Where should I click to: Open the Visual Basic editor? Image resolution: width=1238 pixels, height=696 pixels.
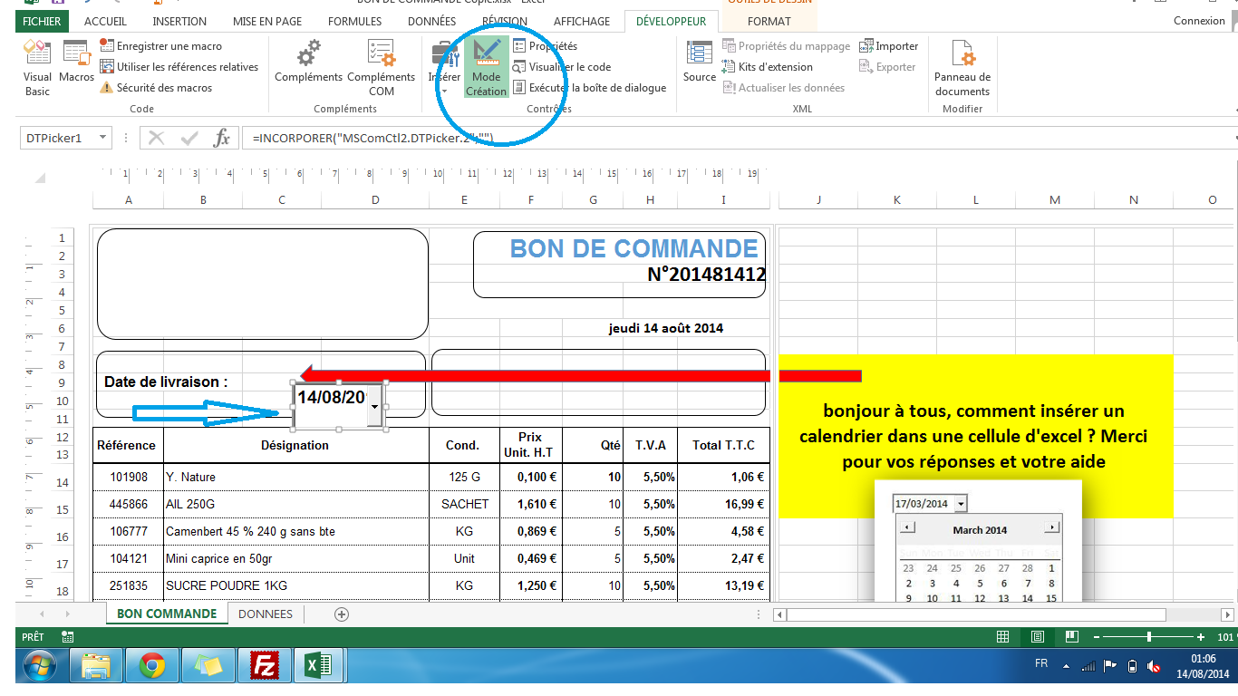click(x=37, y=68)
